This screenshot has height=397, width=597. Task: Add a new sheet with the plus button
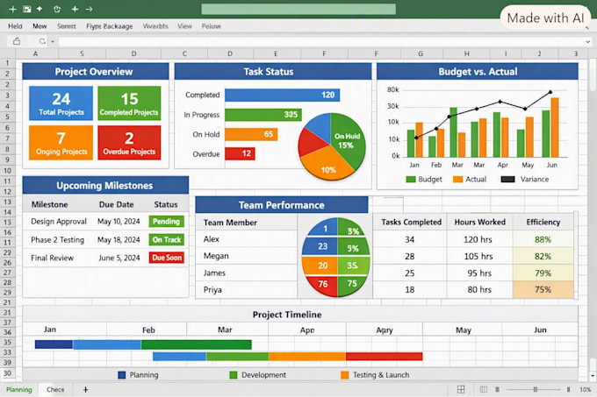(86, 389)
